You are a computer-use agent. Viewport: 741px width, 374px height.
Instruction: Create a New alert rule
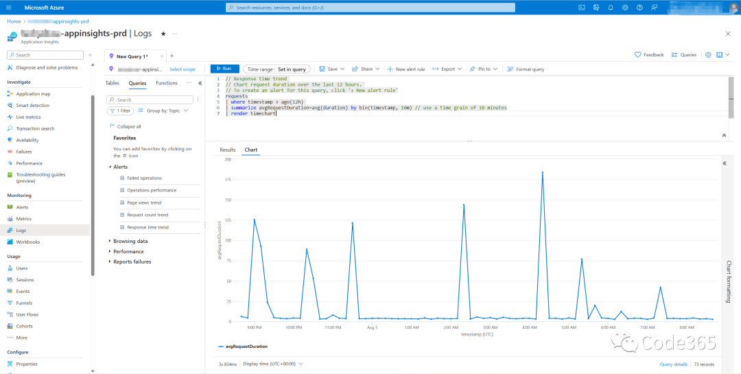click(x=406, y=69)
